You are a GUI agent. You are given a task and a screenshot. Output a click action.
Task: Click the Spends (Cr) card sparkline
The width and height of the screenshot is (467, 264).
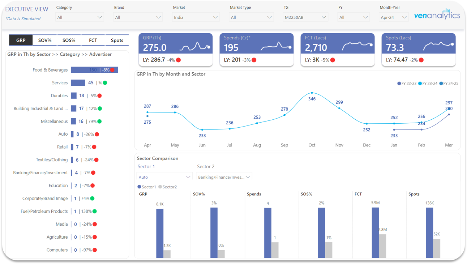pos(276,46)
